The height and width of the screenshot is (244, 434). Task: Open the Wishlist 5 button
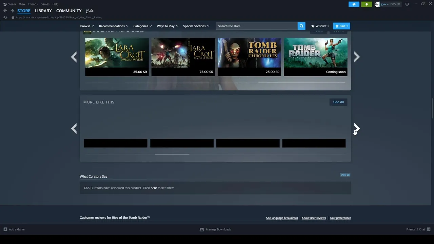point(320,26)
